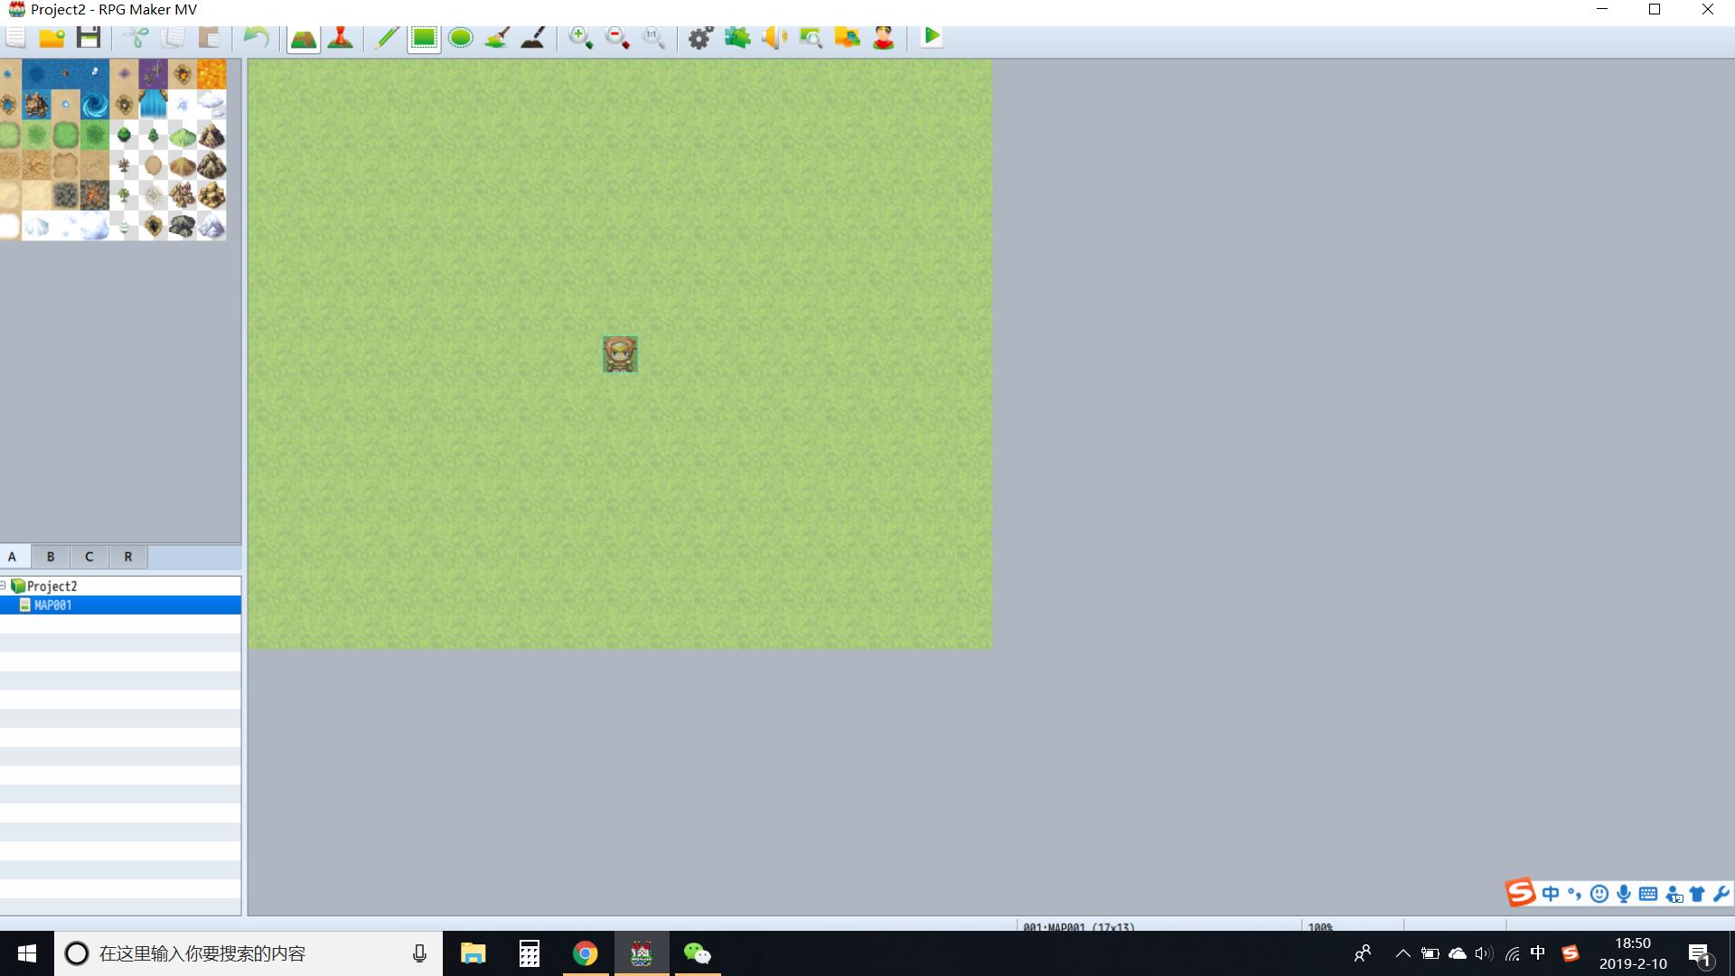The image size is (1735, 976).
Task: Click the Paste clipboard icon
Action: pyautogui.click(x=209, y=37)
